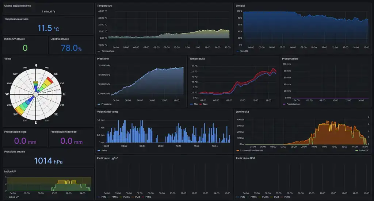The image size is (374, 201).
Task: Open the Vento panel title menu
Action: click(8, 58)
